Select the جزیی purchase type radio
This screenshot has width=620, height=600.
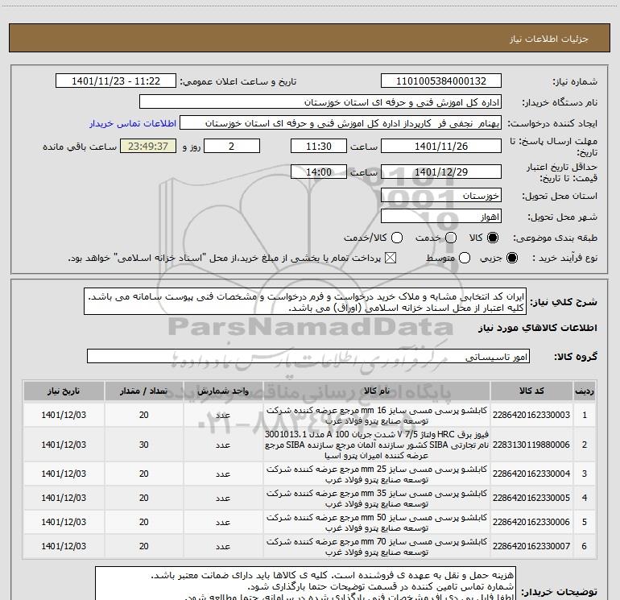[511, 258]
